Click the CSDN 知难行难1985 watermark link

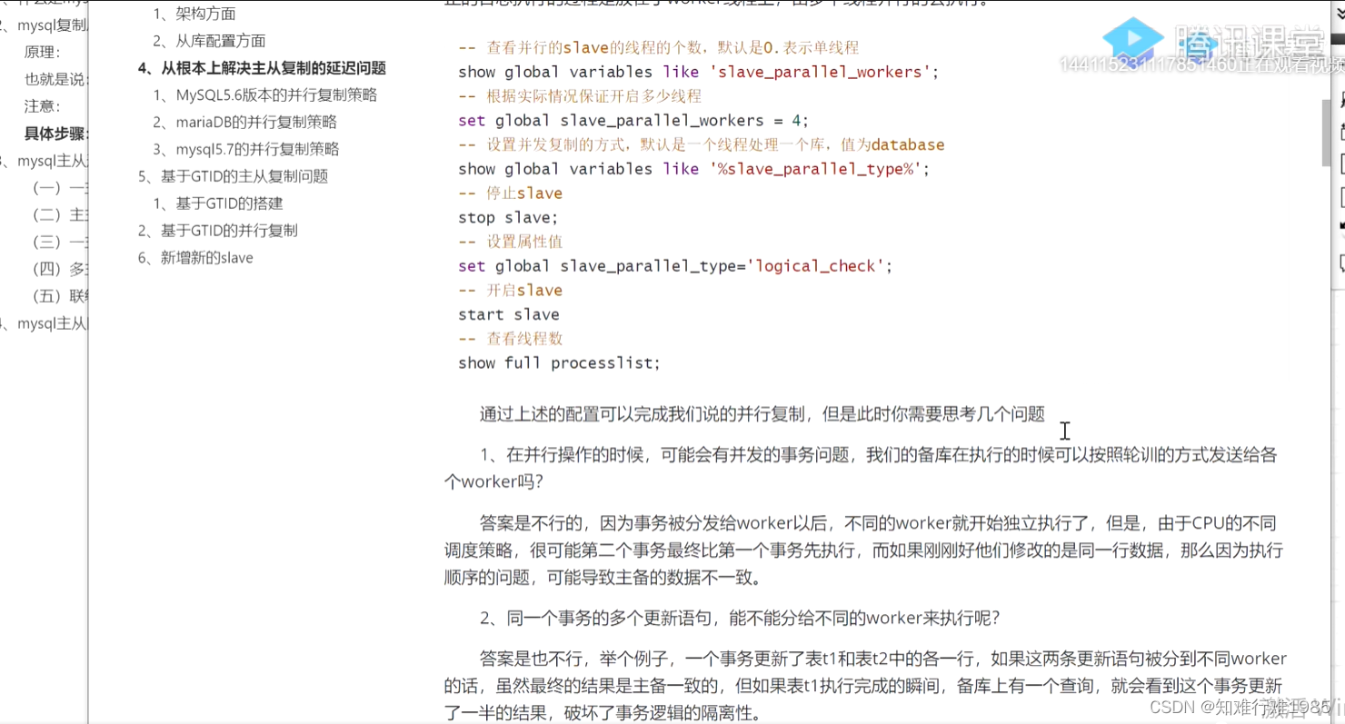click(1218, 707)
